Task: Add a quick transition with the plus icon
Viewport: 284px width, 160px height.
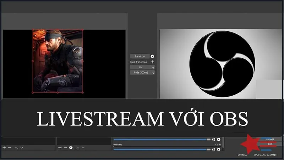Action: pyautogui.click(x=152, y=62)
